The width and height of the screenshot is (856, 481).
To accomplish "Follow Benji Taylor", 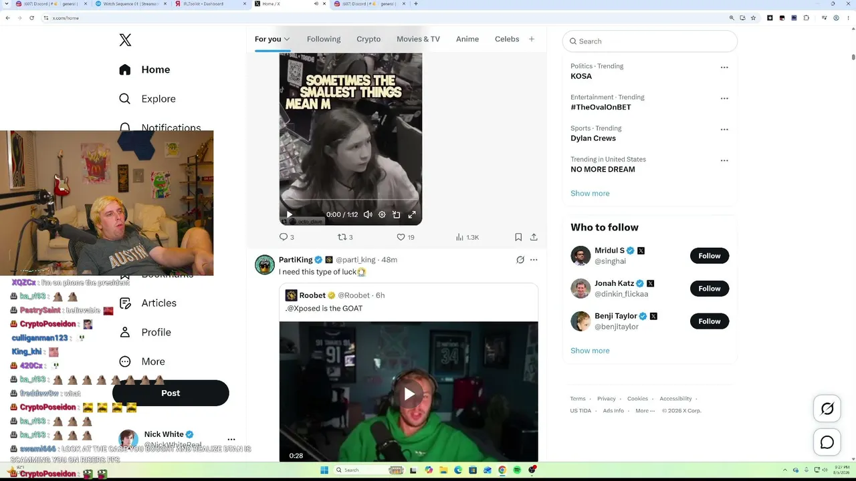I will click(x=710, y=321).
